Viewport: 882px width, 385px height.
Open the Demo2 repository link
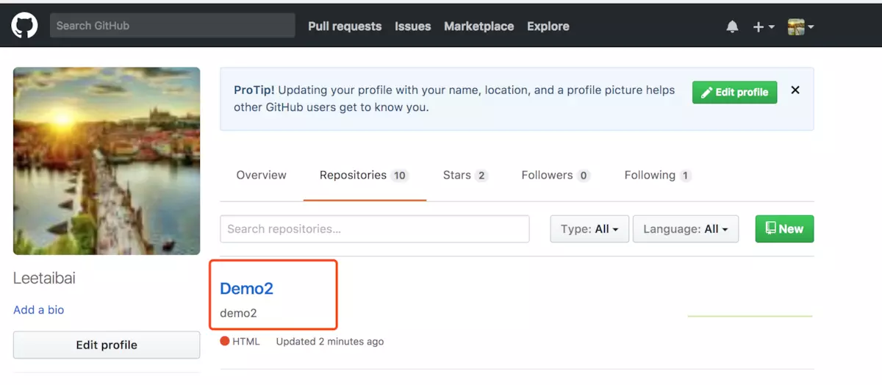point(246,288)
